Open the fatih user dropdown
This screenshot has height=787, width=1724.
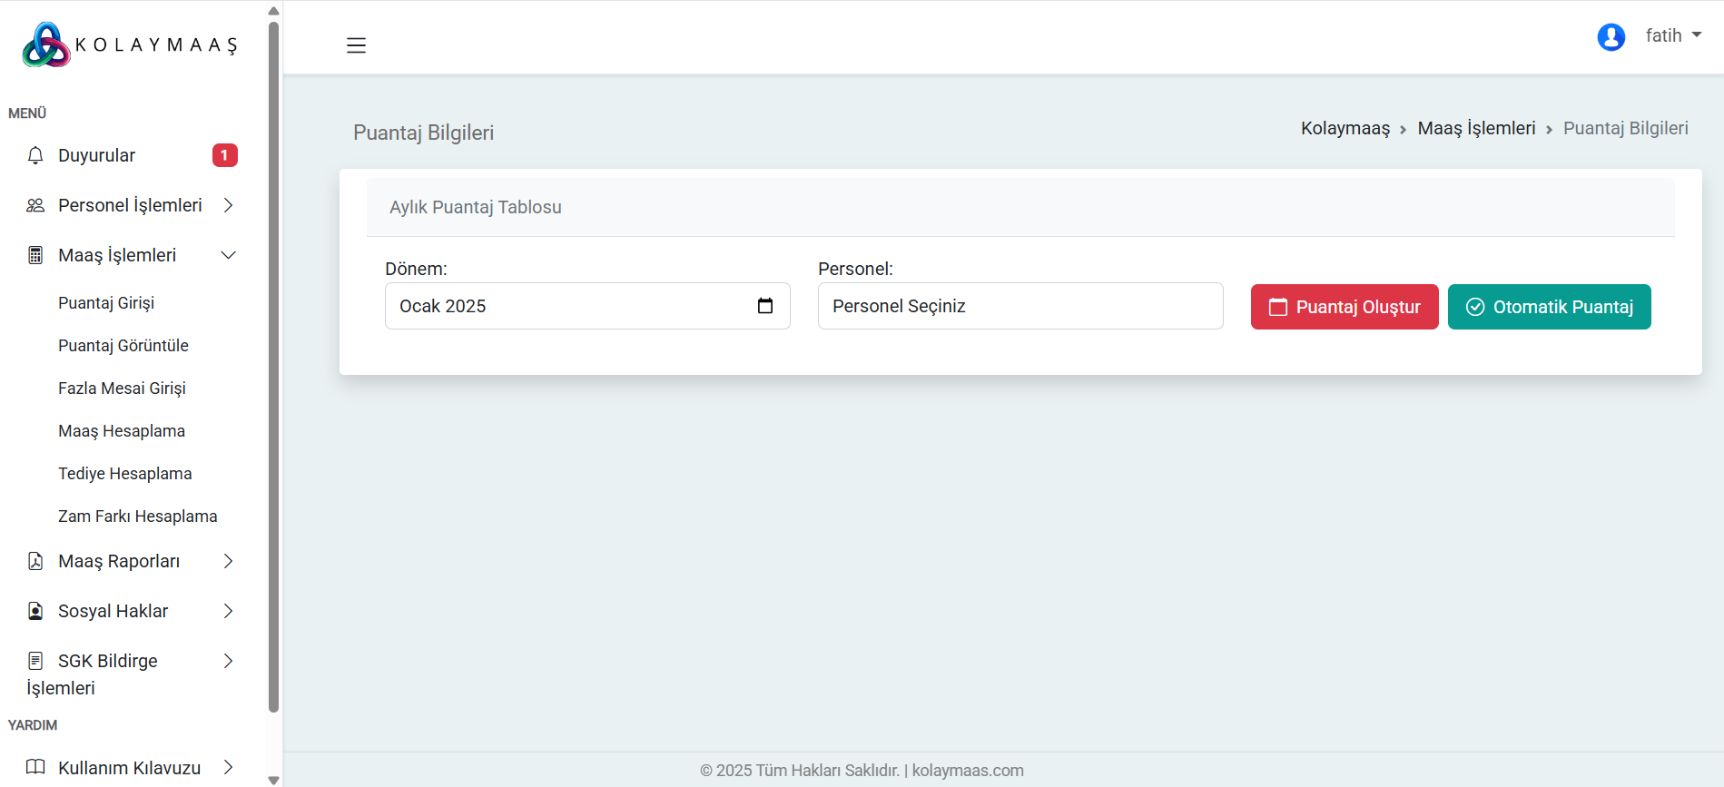1673,35
